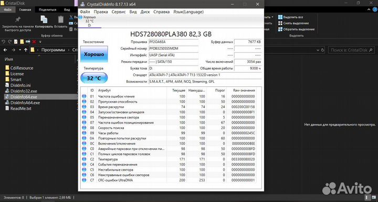Click the Хорошо health status button
Screen dimensions: 378x202
pos(94,54)
